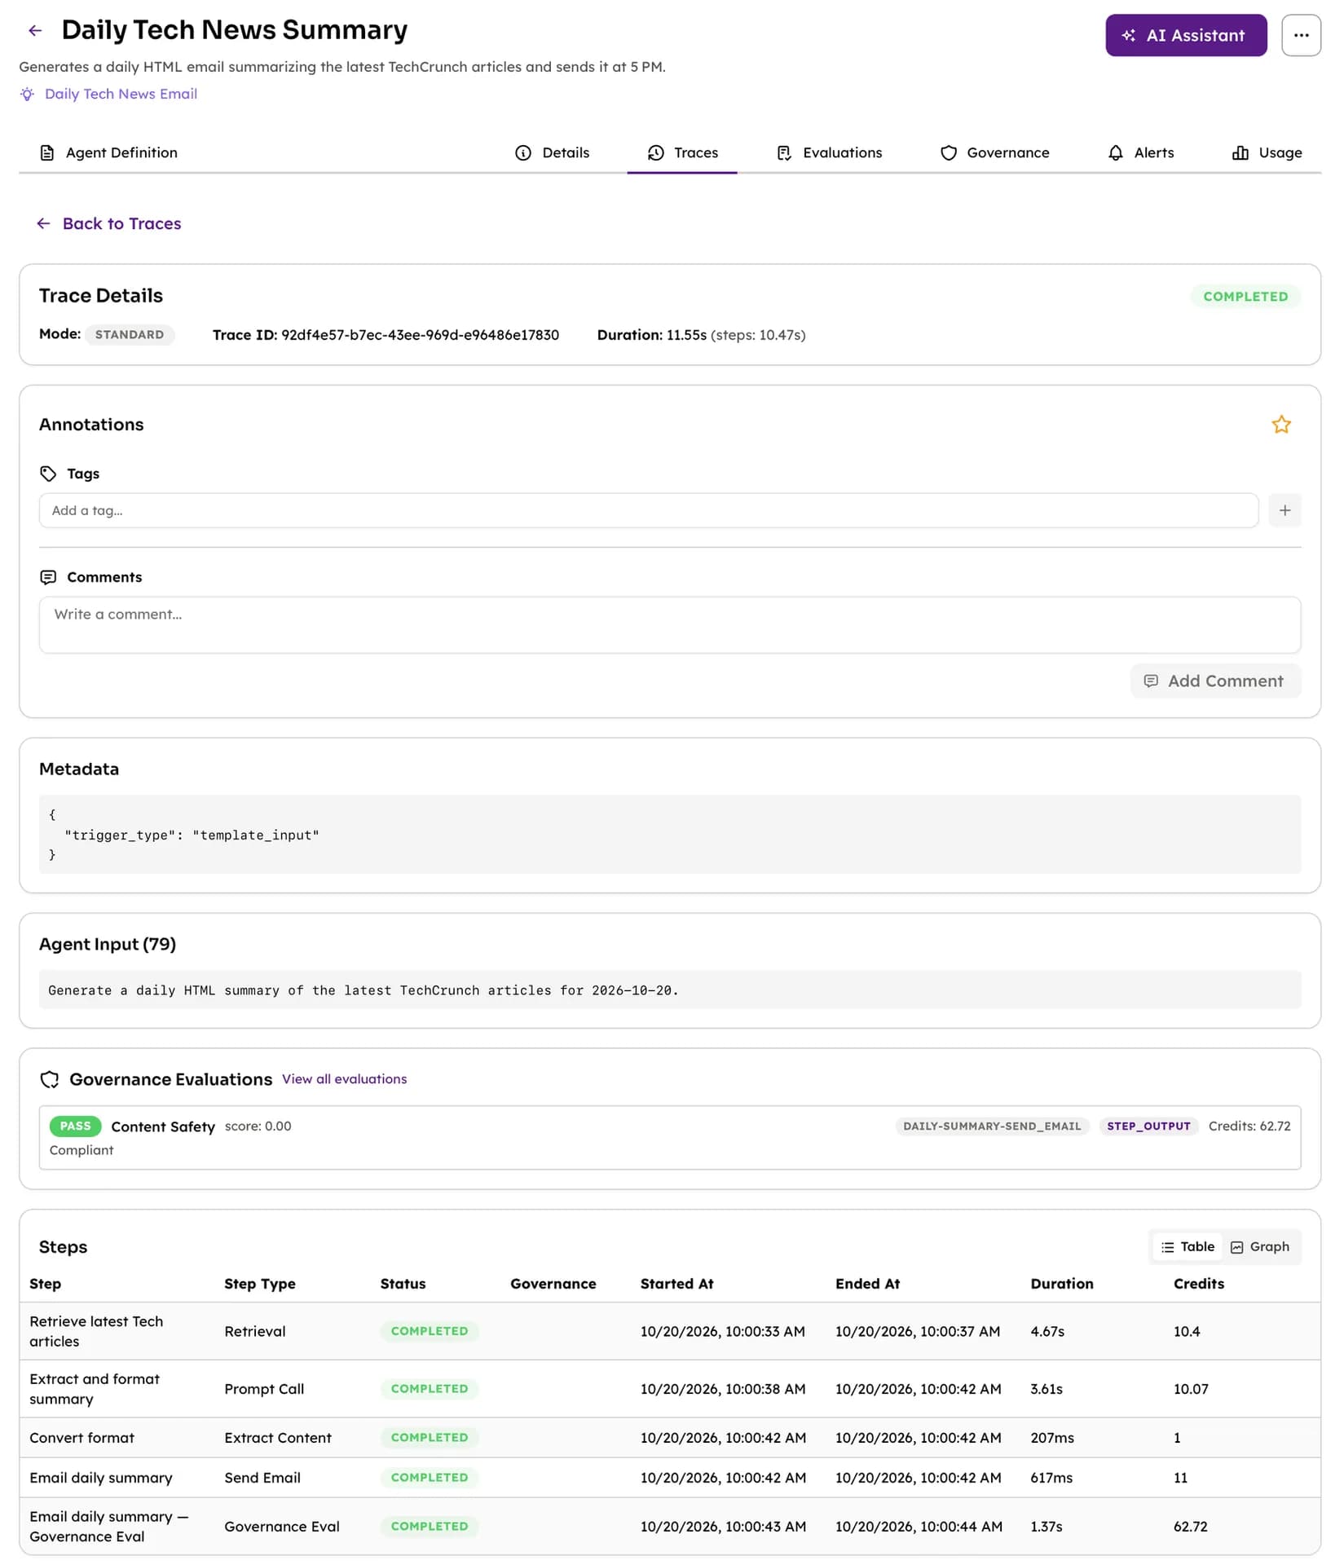Open View all evaluations link
Screen dimensions: 1344x1565
[x=344, y=1078]
